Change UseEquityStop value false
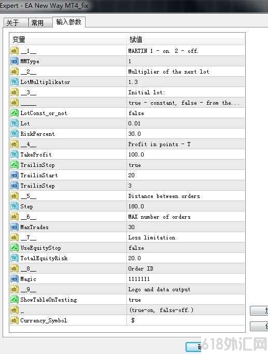The width and height of the screenshot is (268, 354). [x=186, y=248]
